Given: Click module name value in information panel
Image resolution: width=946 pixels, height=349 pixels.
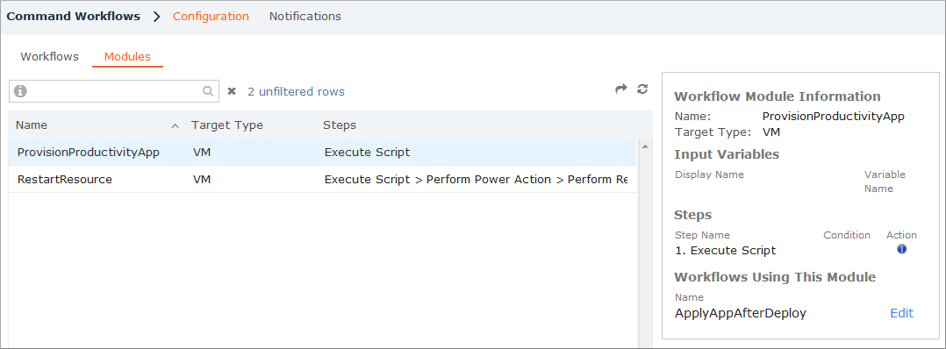Looking at the screenshot, I should pyautogui.click(x=833, y=117).
